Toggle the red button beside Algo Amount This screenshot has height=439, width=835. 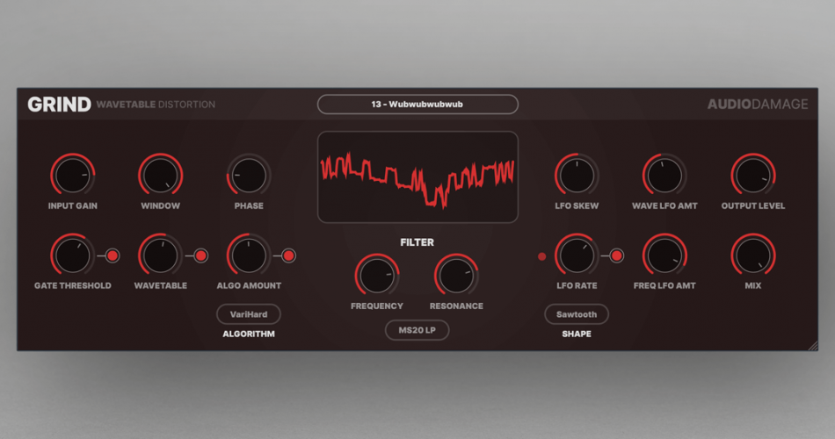point(288,256)
